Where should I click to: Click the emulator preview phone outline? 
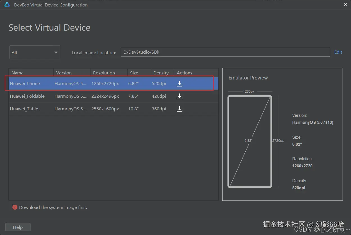click(250, 142)
